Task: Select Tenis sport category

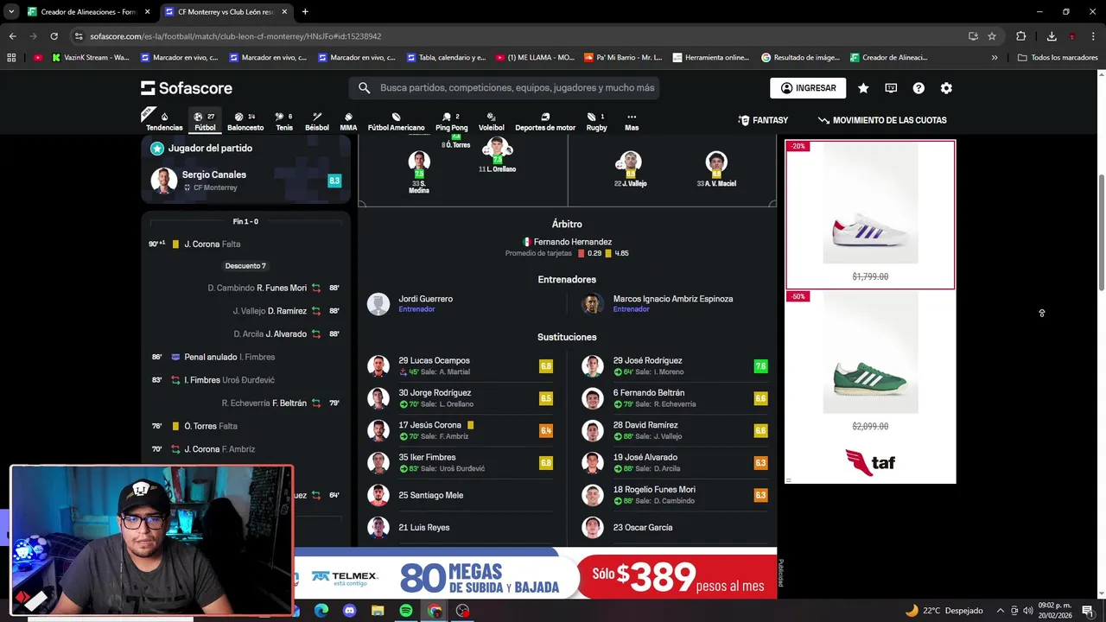Action: point(284,122)
